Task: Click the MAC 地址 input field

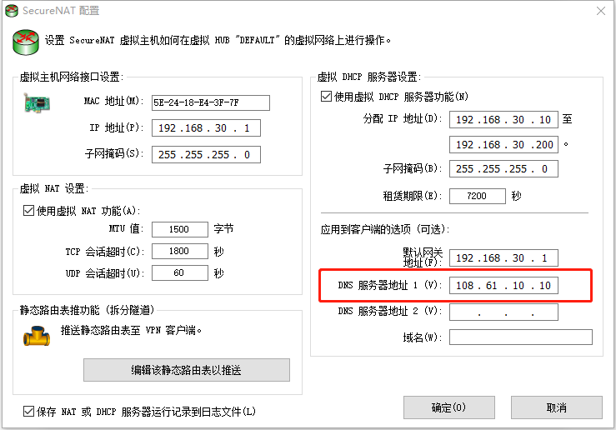Action: point(211,102)
